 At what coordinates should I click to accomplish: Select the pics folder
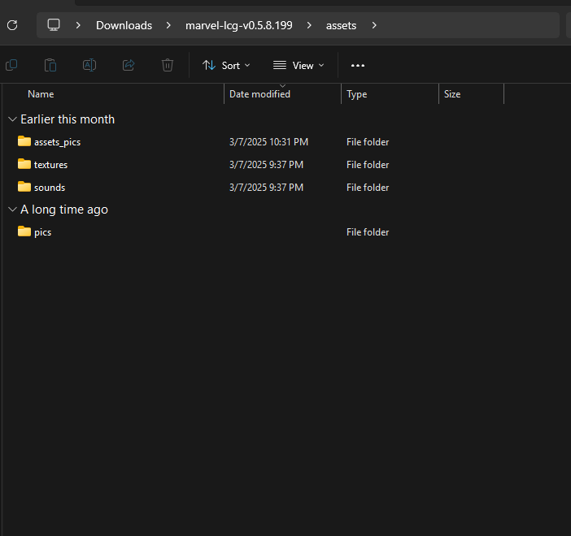[42, 232]
